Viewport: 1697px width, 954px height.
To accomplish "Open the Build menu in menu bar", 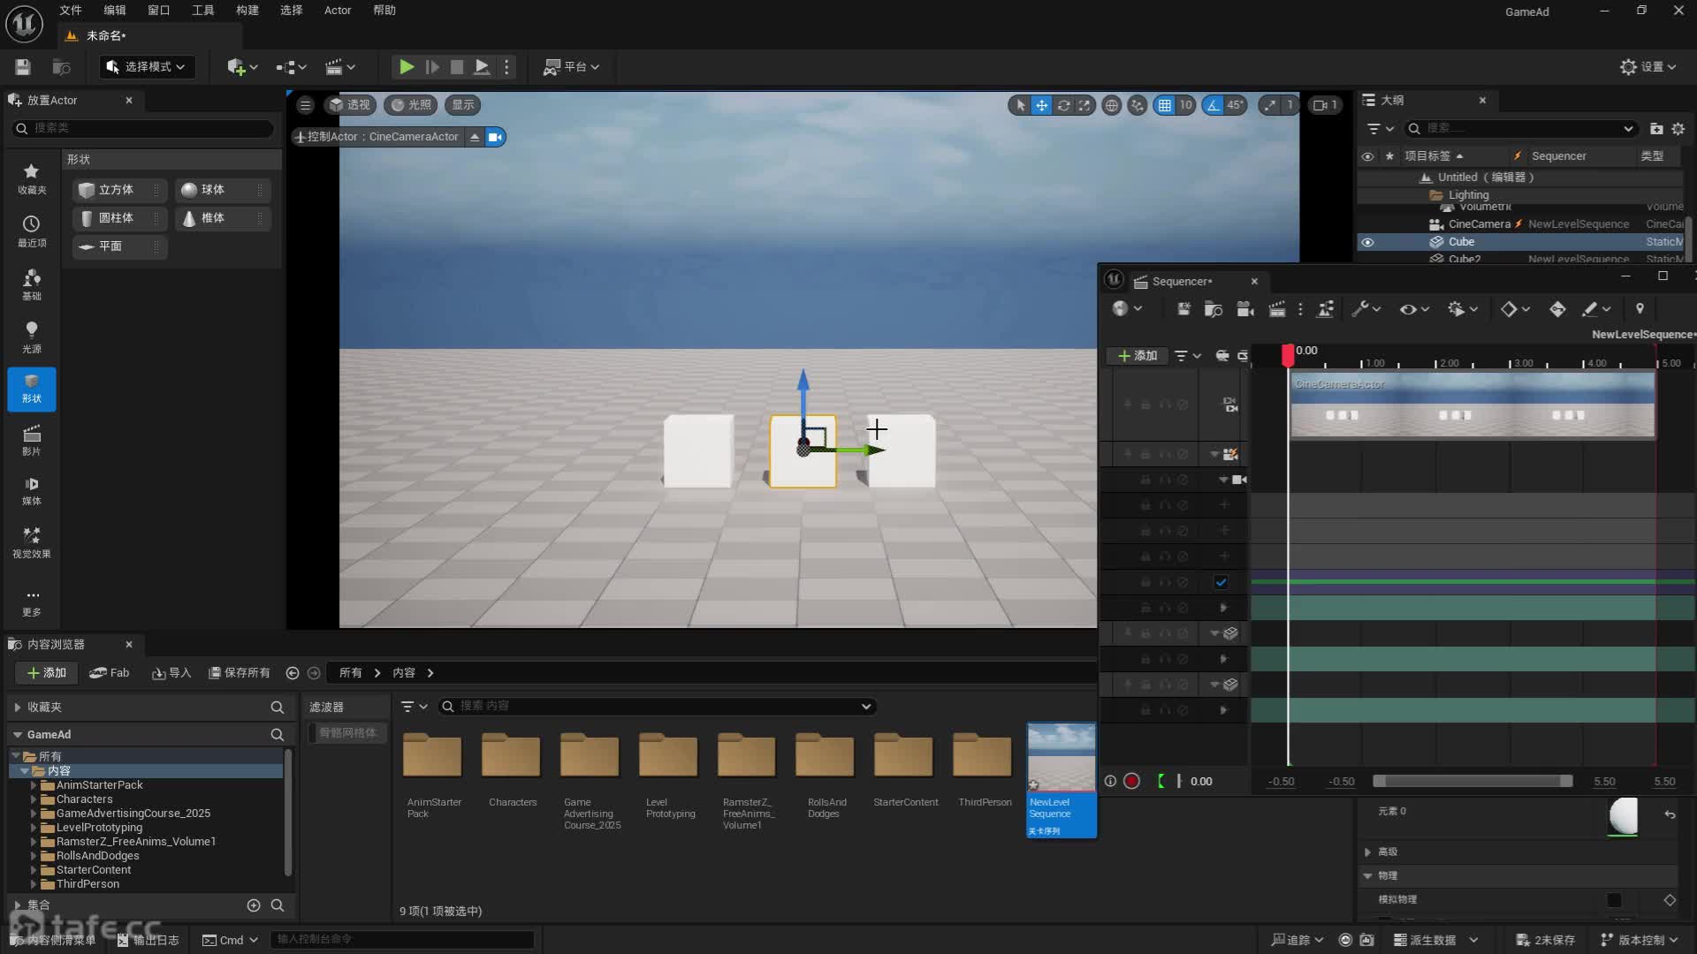I will coord(247,11).
